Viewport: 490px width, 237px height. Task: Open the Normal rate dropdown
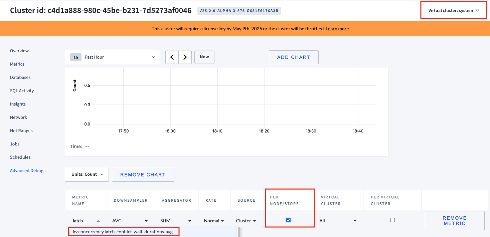[x=214, y=221]
